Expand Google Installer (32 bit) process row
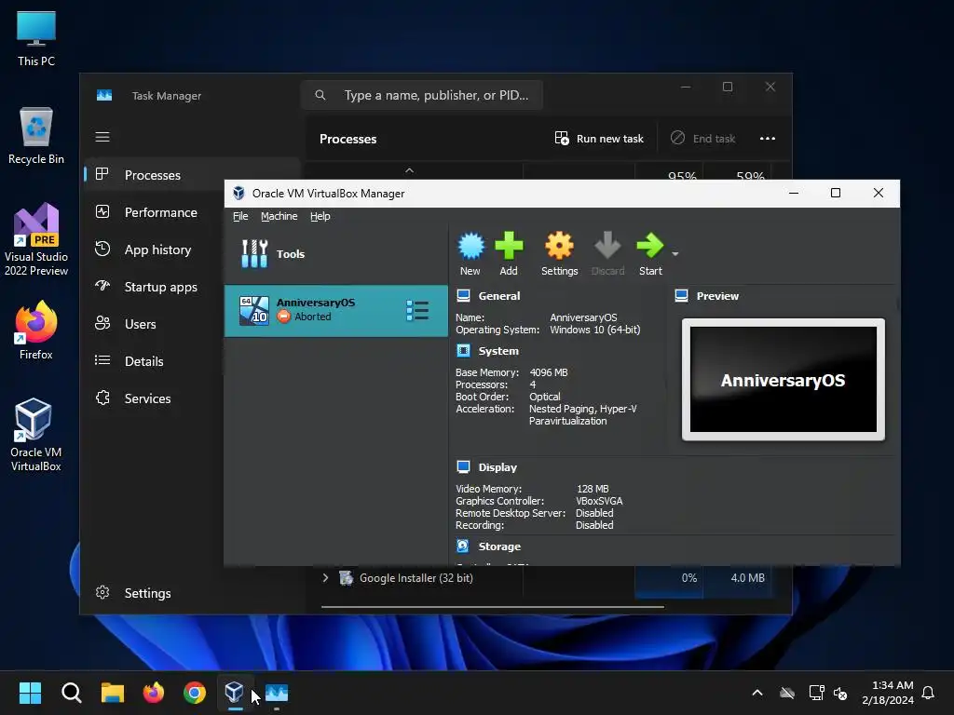Image resolution: width=954 pixels, height=715 pixels. (x=325, y=577)
